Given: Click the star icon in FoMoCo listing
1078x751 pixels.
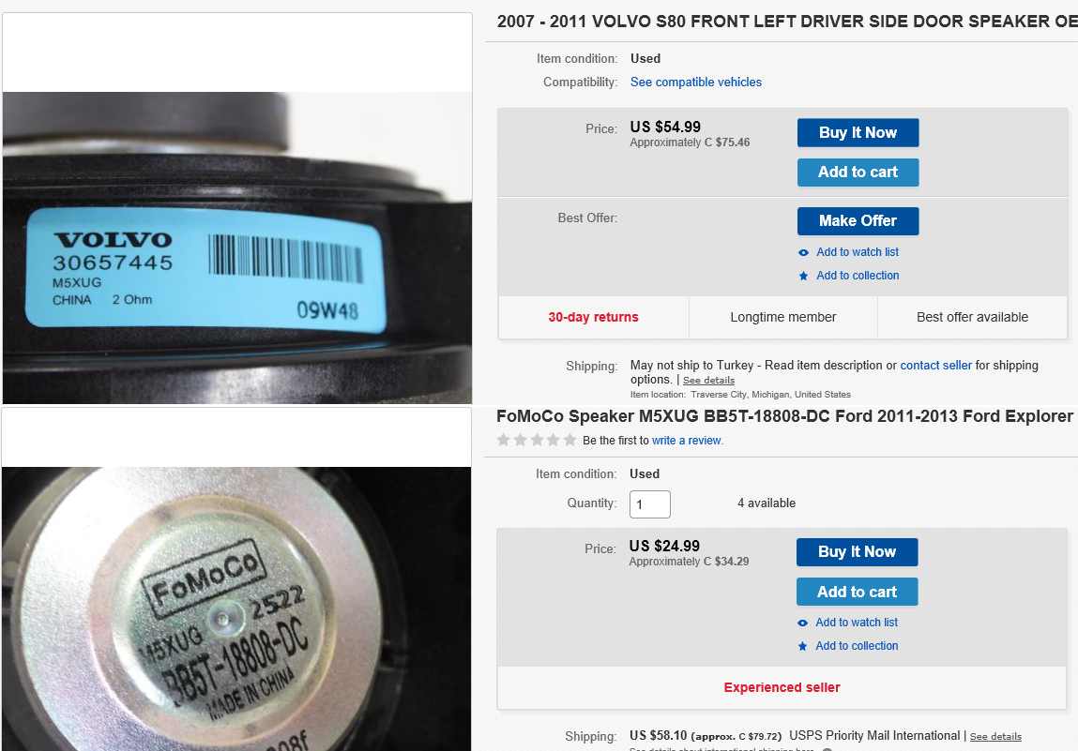Looking at the screenshot, I should [x=802, y=647].
